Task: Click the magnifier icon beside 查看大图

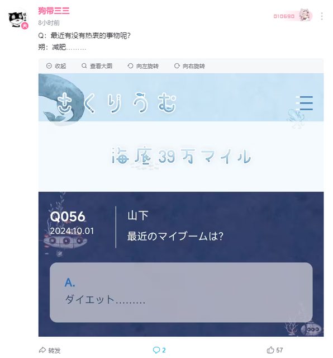Action: tap(84, 66)
